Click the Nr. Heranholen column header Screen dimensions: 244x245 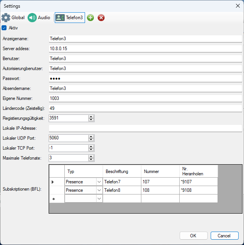click(199, 171)
